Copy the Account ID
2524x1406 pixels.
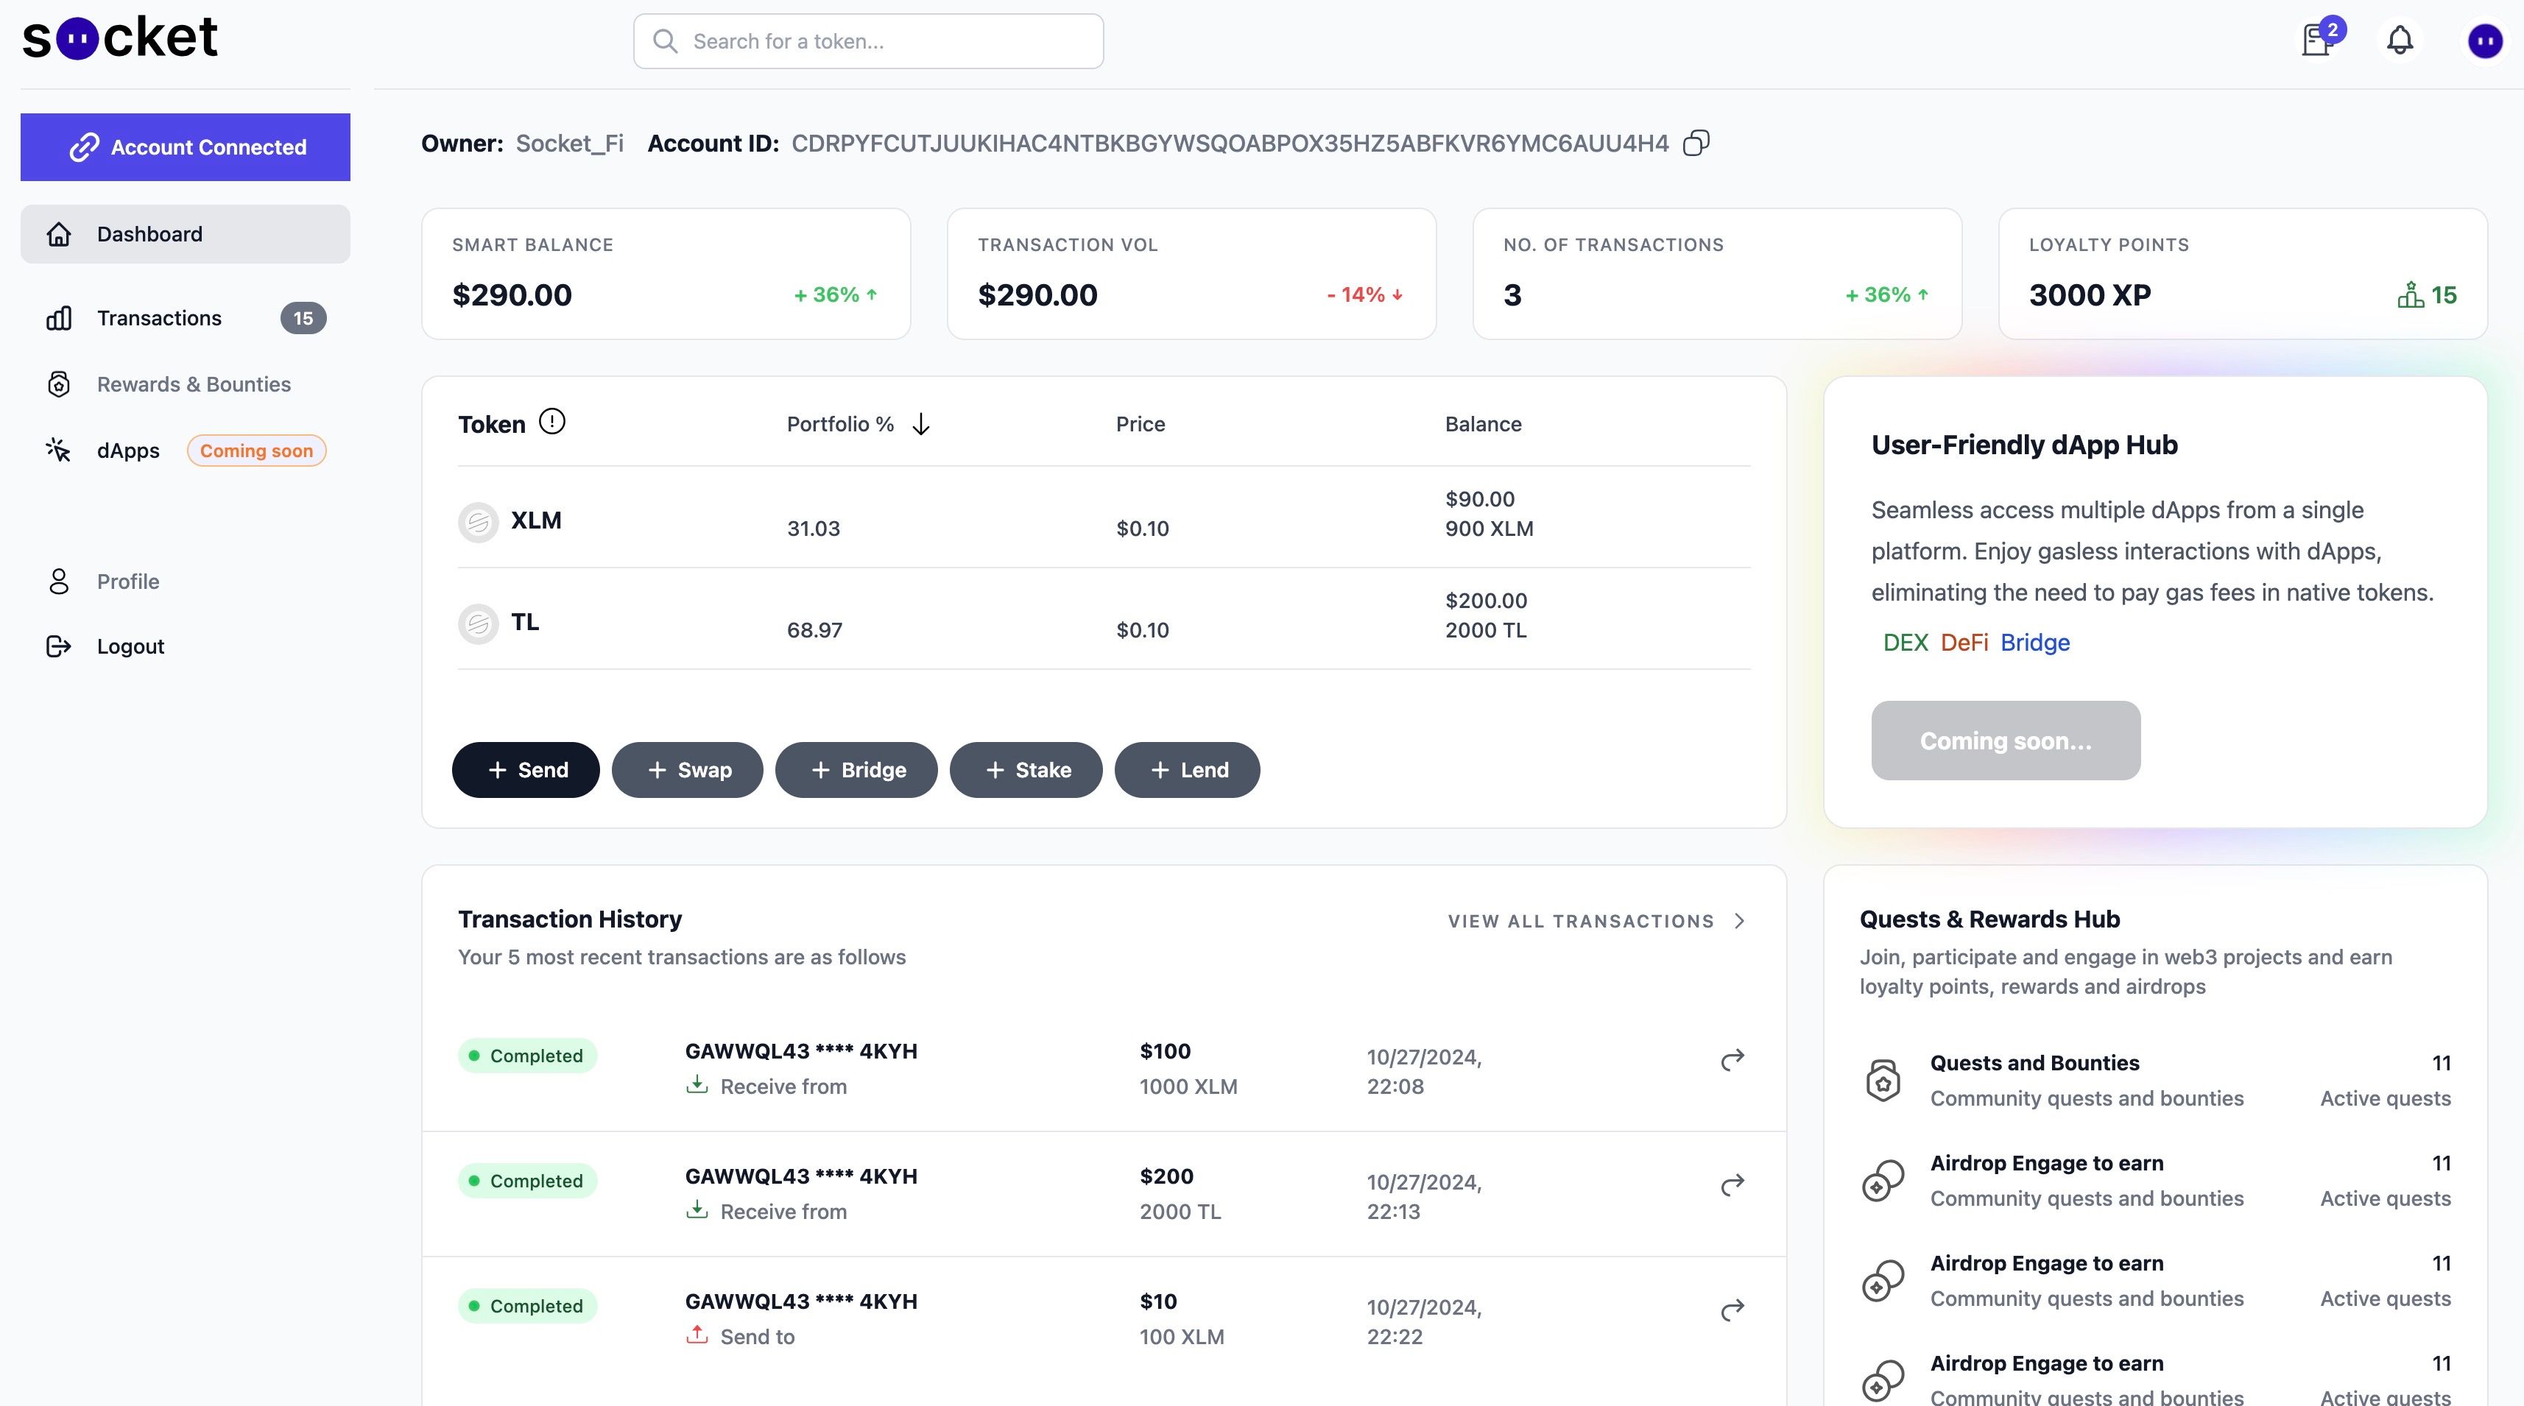pos(1696,143)
